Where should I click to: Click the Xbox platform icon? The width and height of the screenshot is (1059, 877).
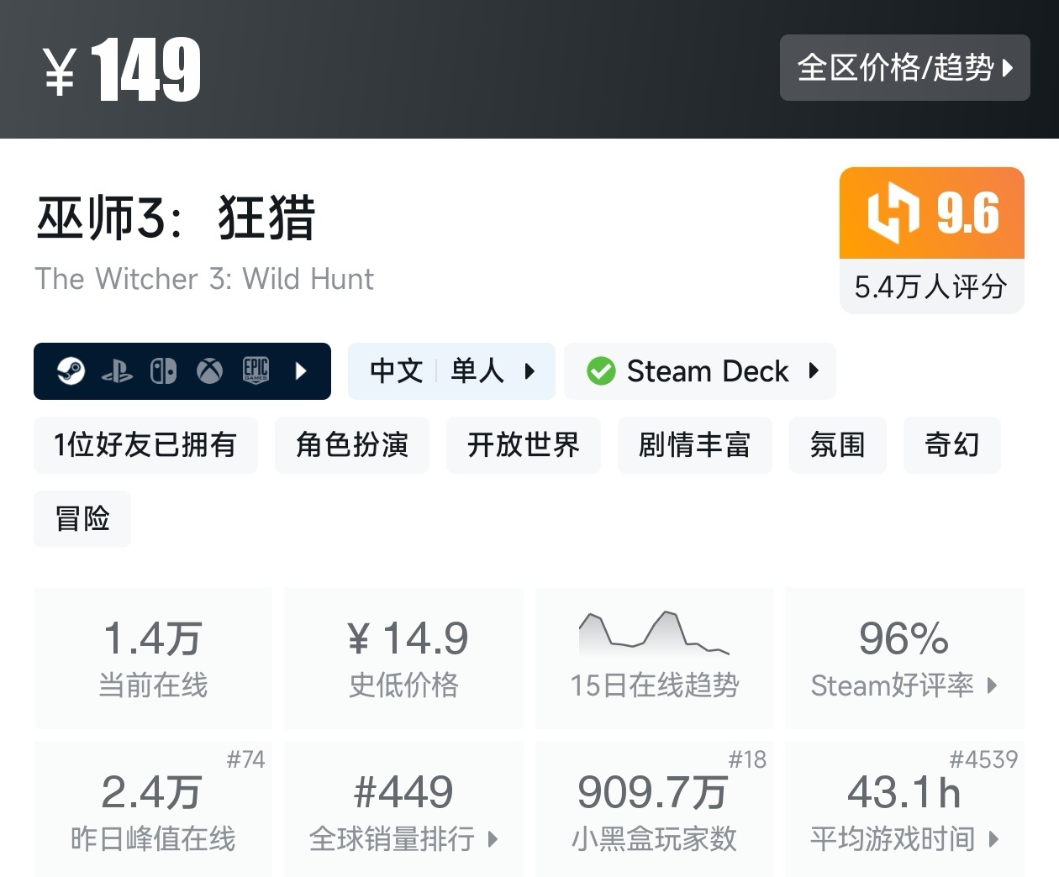point(209,370)
